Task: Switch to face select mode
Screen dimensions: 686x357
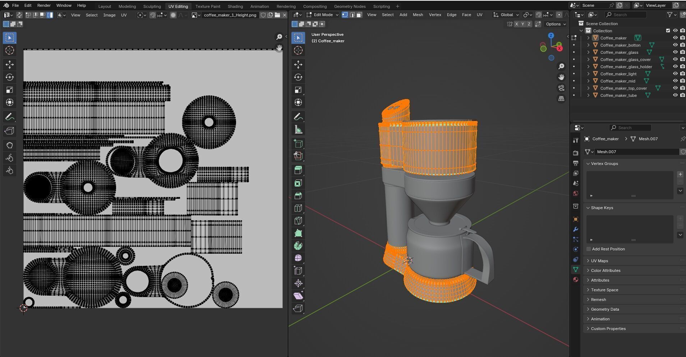Action: point(359,15)
